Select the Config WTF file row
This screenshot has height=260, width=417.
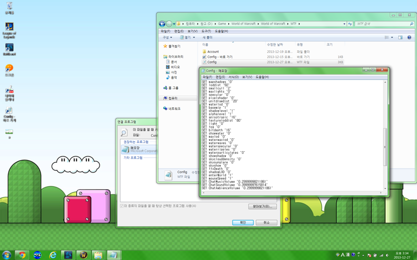coord(273,62)
